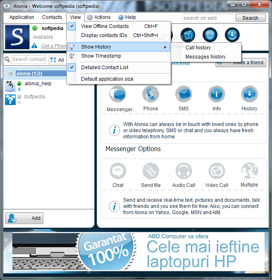Select the .alonia_help contact name

coord(38,84)
